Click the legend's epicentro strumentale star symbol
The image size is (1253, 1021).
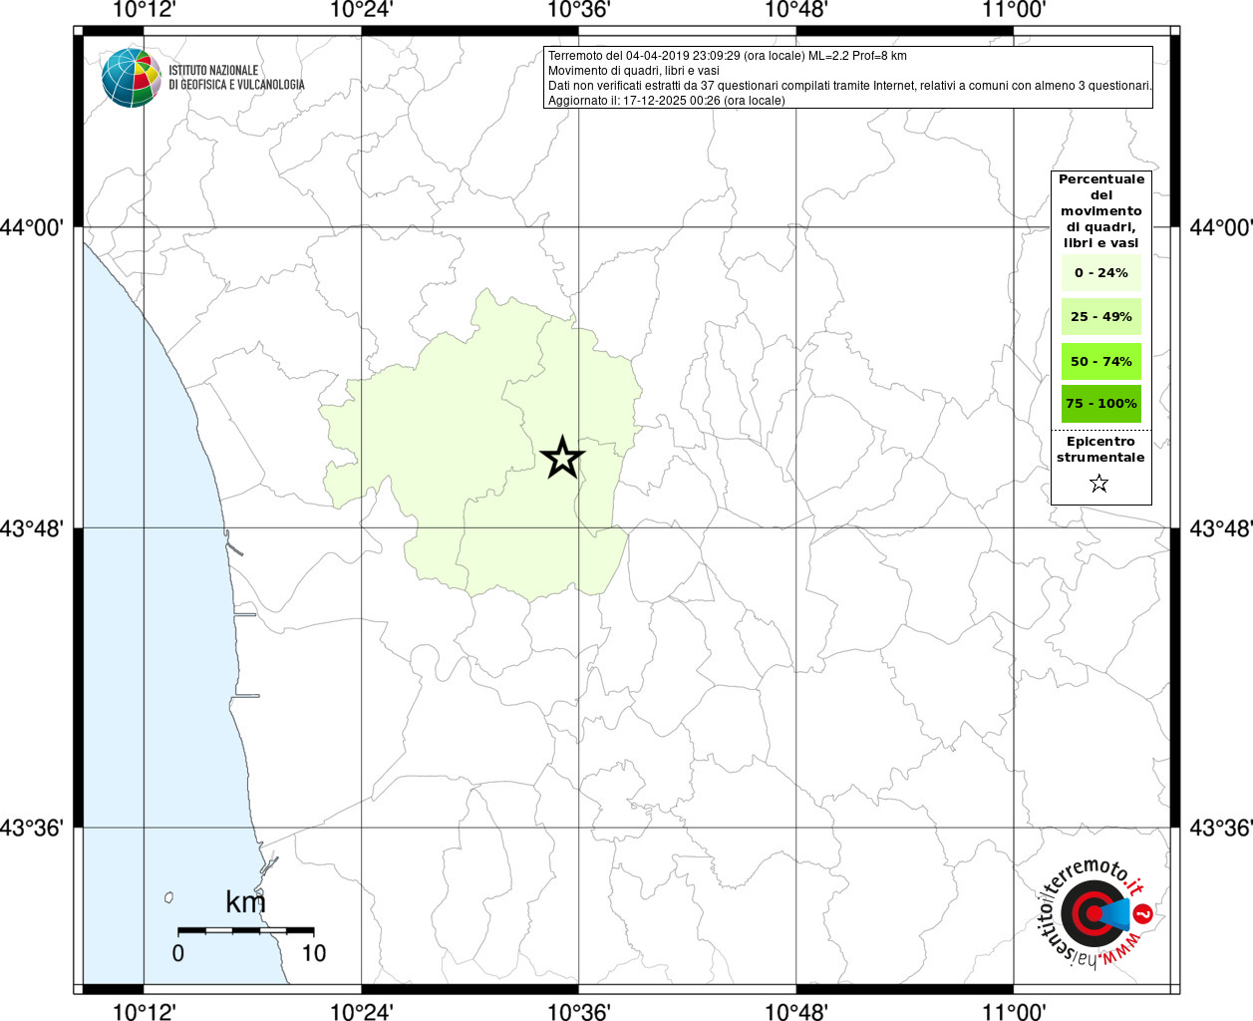pos(1099,484)
